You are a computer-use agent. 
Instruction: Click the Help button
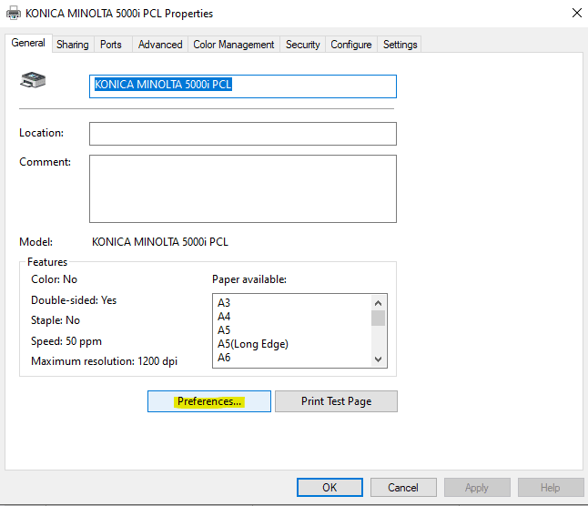point(551,487)
